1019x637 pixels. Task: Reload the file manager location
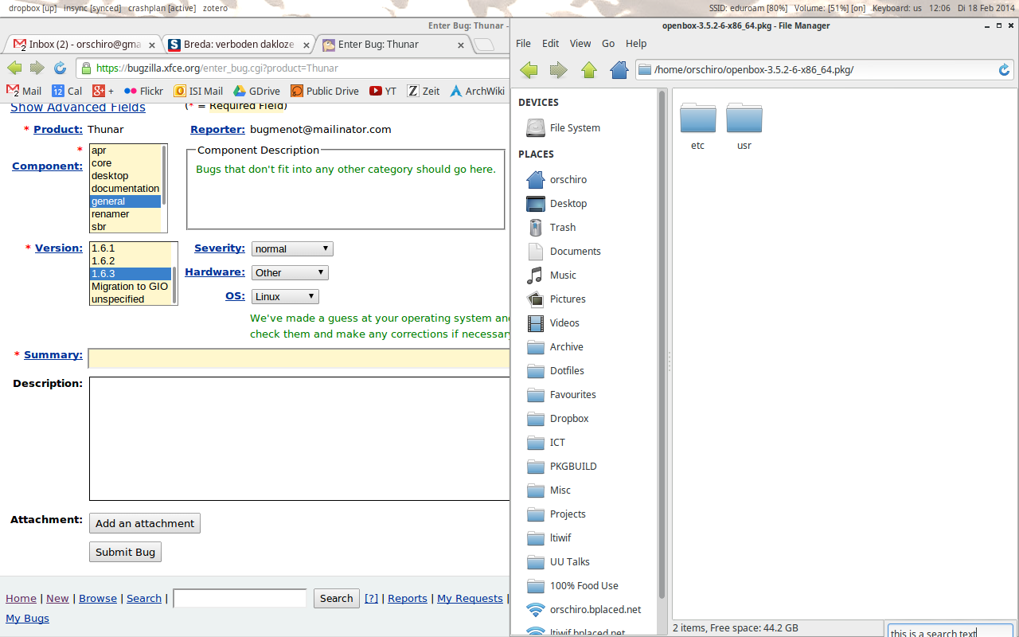point(1004,70)
